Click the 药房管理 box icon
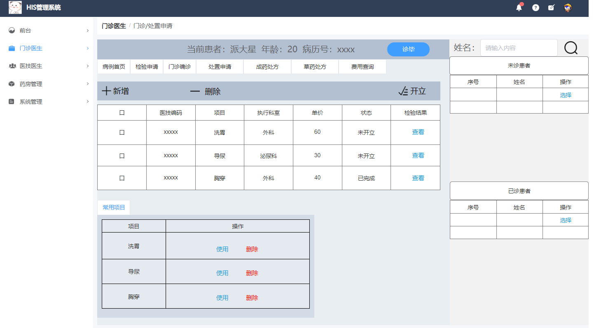 point(12,84)
